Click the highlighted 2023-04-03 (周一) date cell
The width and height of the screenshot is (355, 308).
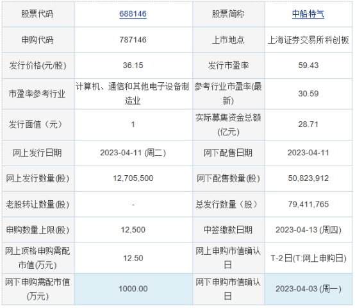pyautogui.click(x=308, y=289)
